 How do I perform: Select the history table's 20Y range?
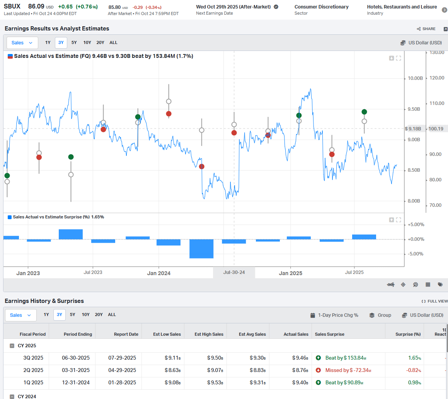tap(99, 314)
